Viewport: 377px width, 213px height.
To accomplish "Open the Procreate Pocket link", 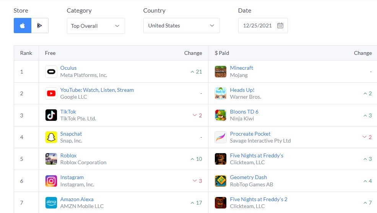I will (250, 134).
